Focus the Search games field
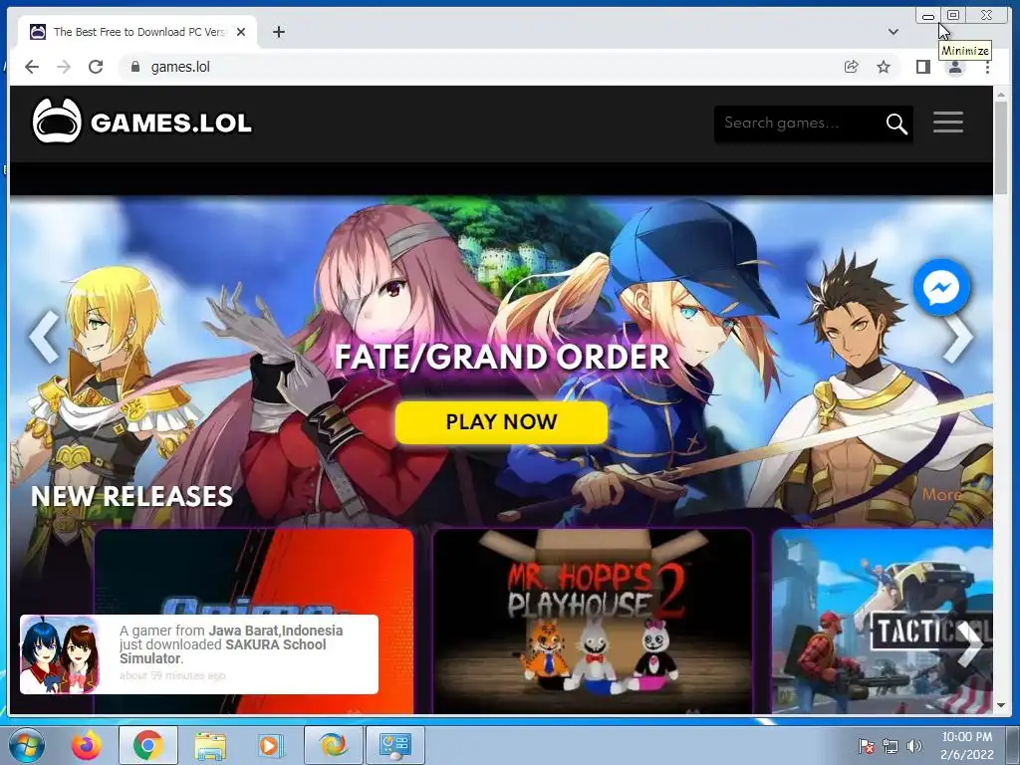Screen dimensions: 1020x765 [x=798, y=123]
